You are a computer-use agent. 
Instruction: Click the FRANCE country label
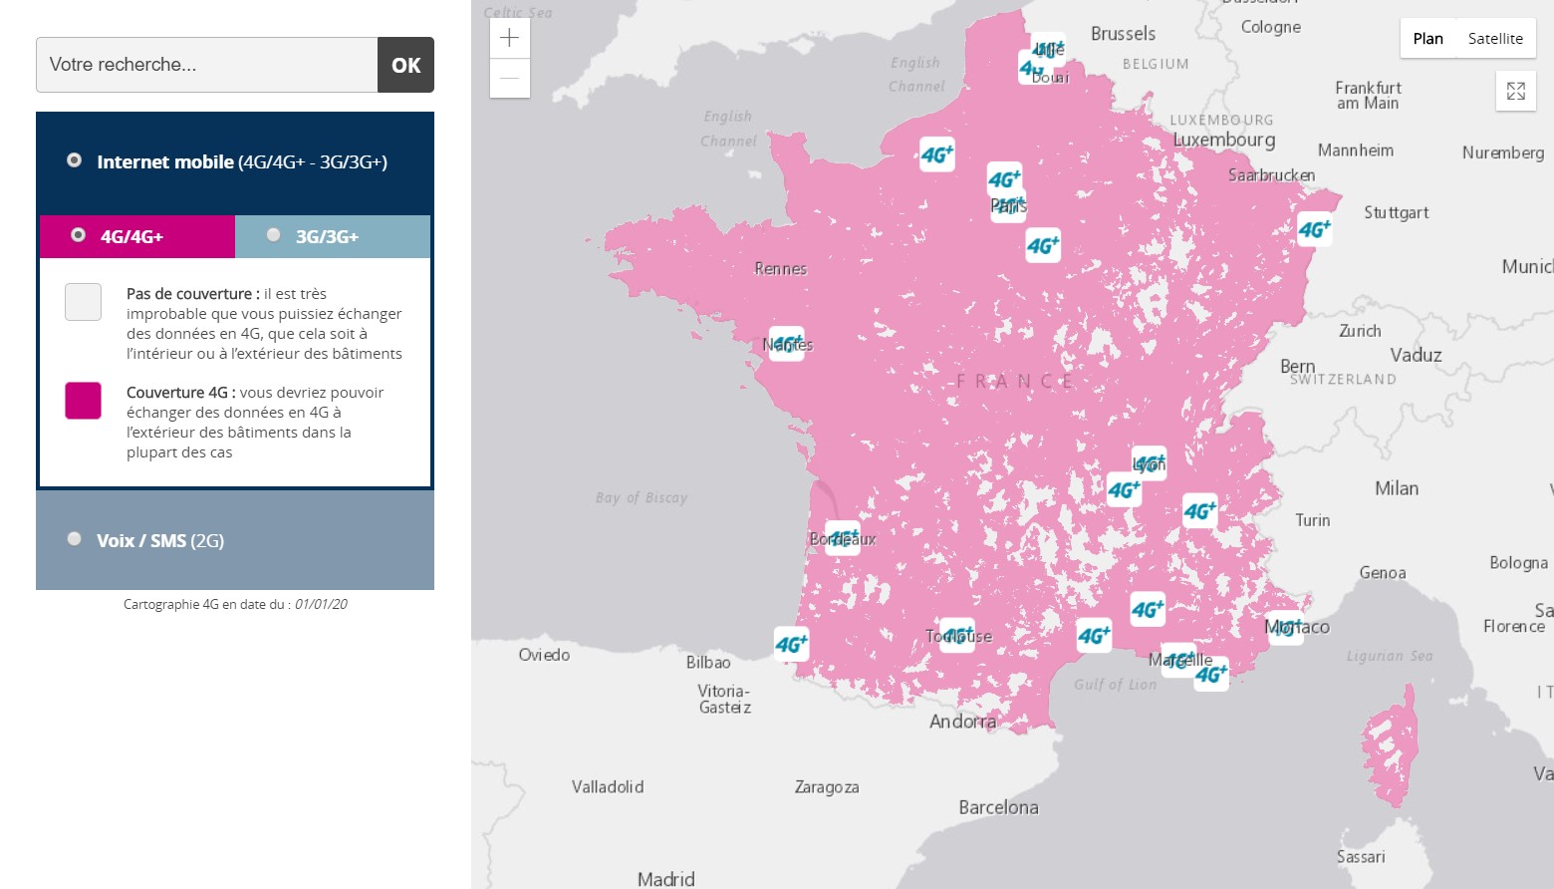coord(1014,382)
